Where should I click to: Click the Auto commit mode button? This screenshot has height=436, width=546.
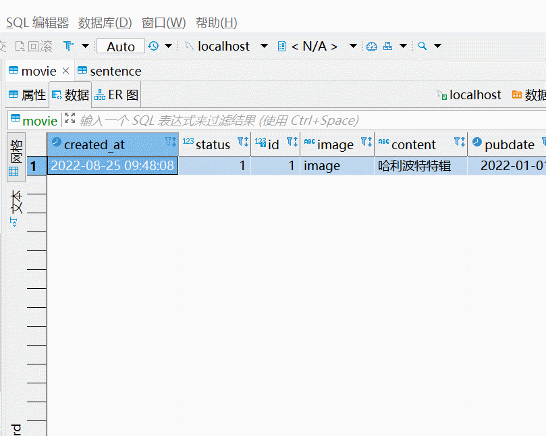pyautogui.click(x=121, y=46)
